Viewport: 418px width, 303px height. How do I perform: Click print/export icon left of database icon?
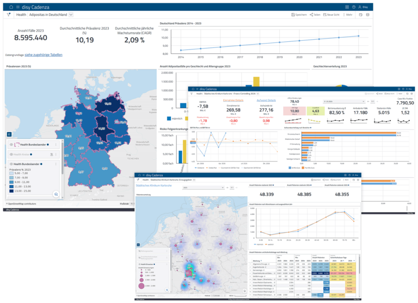[361, 15]
